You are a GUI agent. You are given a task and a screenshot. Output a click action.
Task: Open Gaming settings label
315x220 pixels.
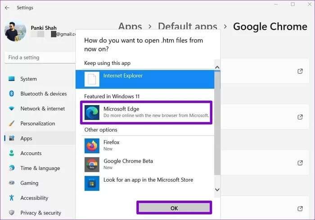pyautogui.click(x=29, y=183)
